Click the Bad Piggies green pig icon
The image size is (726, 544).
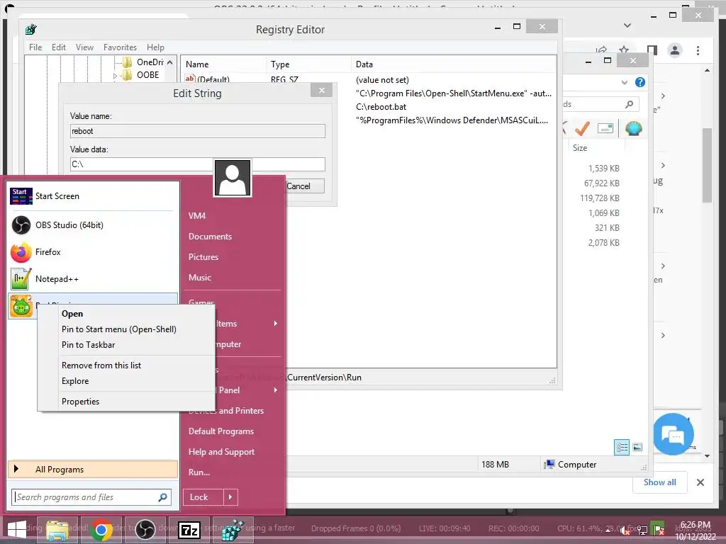pyautogui.click(x=21, y=306)
